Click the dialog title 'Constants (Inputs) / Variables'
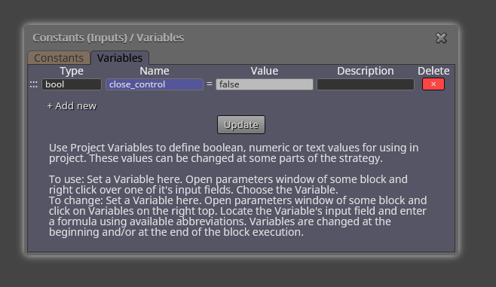 [109, 38]
